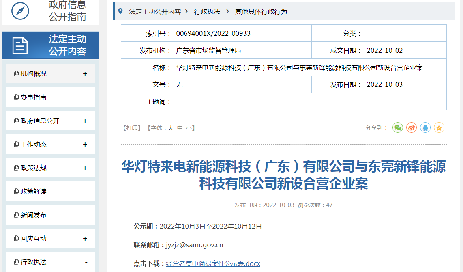Click page icon beside 工作动态
Image resolution: width=463 pixels, height=272 pixels.
(17, 144)
